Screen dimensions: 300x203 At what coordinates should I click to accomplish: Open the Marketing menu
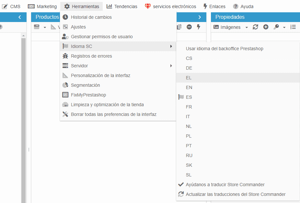(42, 6)
